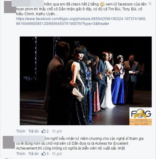The height and width of the screenshot is (159, 156).
Task: Click the second line of the photo URL
Action: tap(63, 24)
